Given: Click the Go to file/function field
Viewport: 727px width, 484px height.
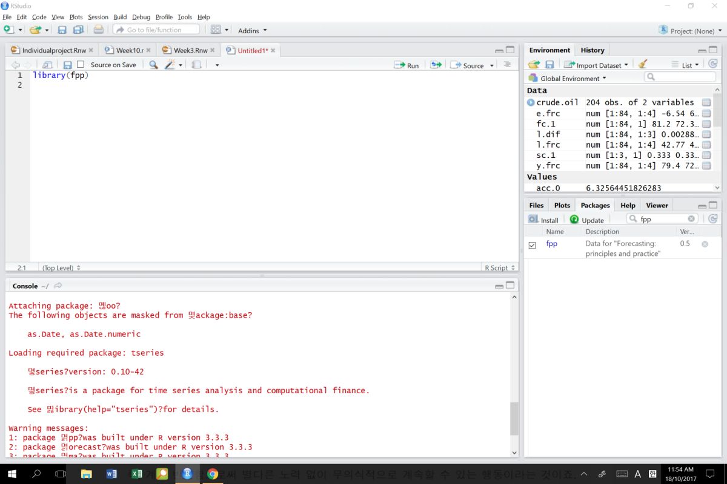Looking at the screenshot, I should tap(156, 30).
